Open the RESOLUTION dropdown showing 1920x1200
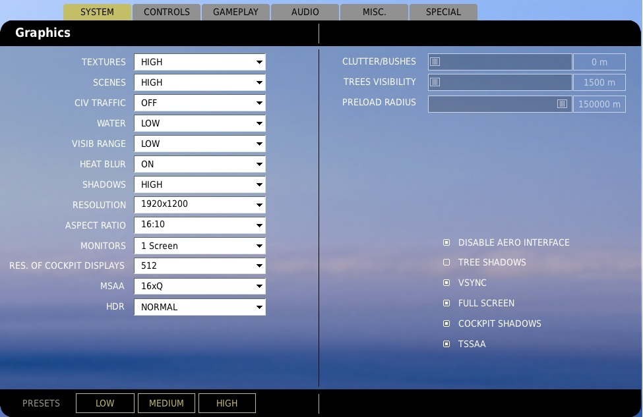Image resolution: width=643 pixels, height=417 pixels. tap(200, 205)
